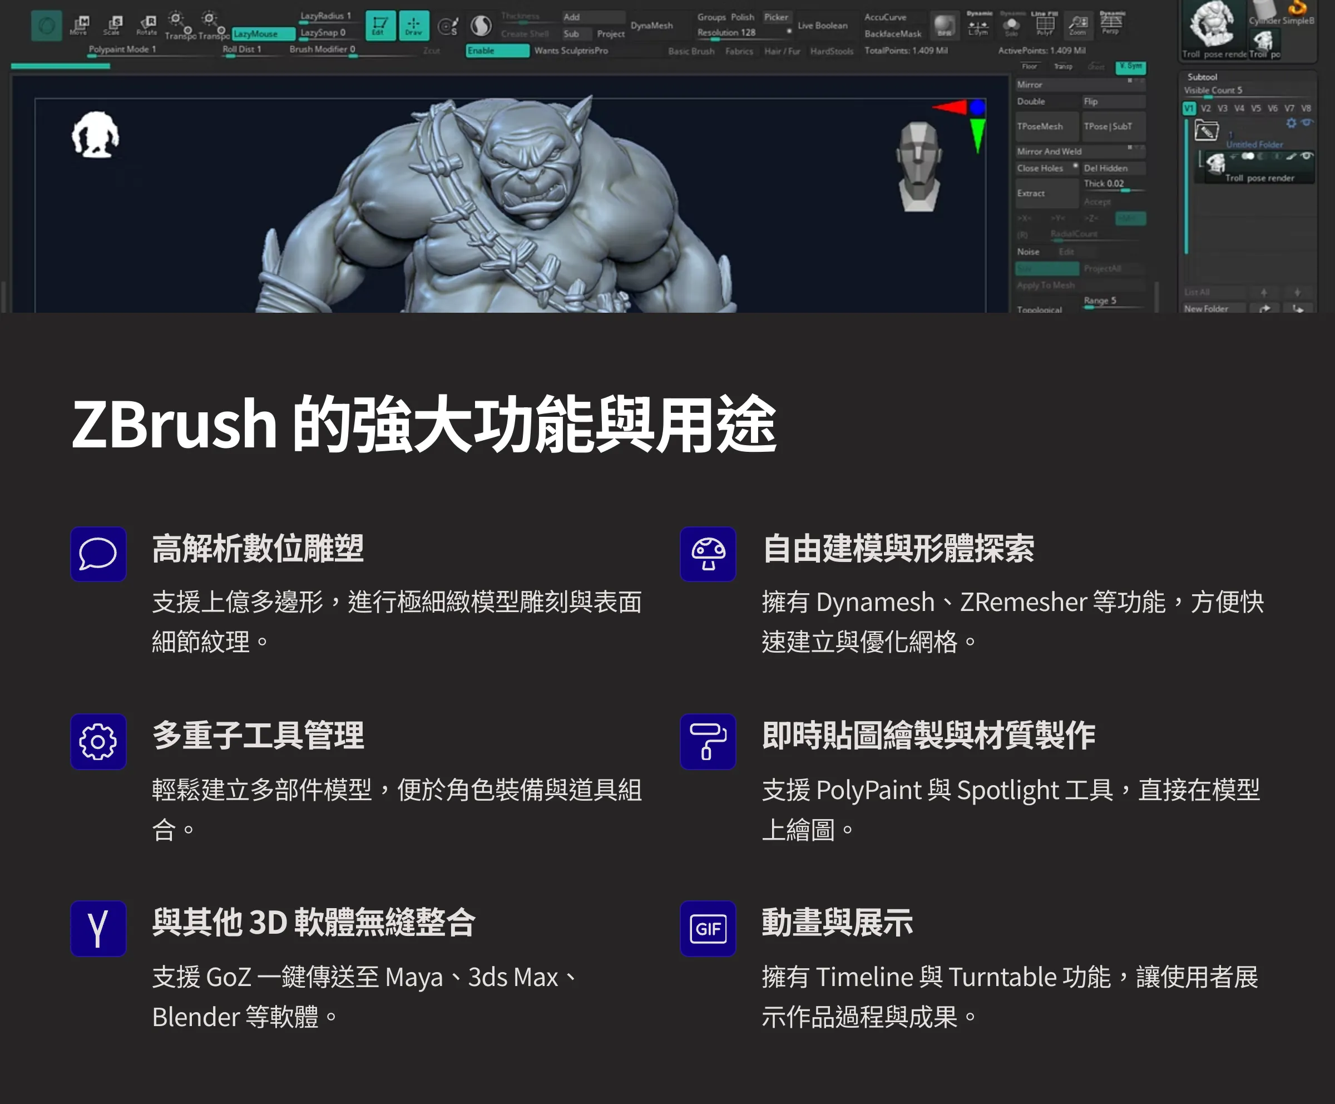Open the HardStools brush category

(832, 51)
